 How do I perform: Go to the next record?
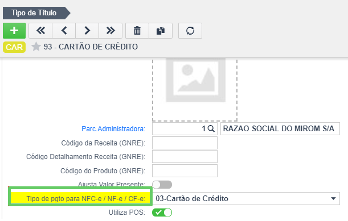87,31
